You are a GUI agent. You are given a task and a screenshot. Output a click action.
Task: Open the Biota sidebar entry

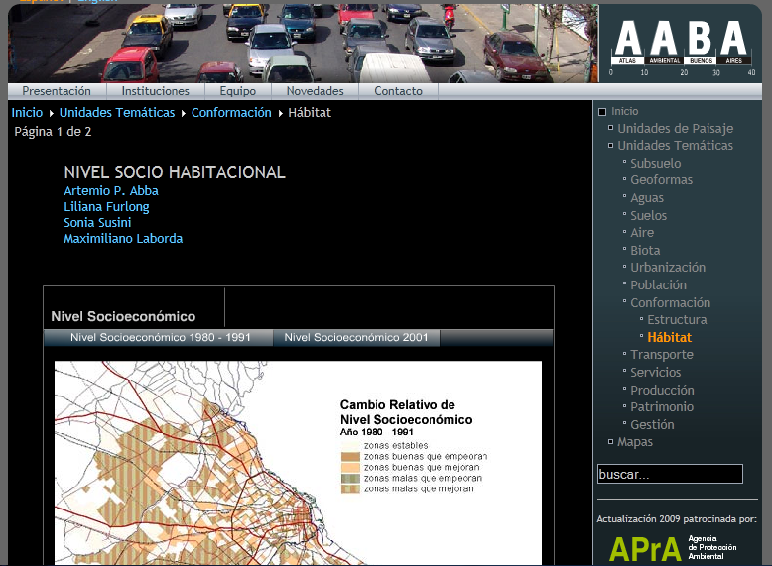[x=645, y=251]
